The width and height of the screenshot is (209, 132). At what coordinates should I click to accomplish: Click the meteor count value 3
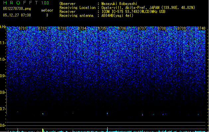pyautogui.click(x=47, y=15)
